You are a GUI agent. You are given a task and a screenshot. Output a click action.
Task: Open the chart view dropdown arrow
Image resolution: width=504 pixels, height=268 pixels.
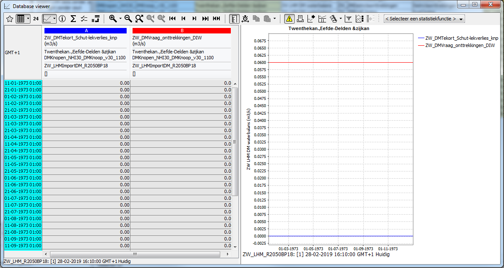pyautogui.click(x=54, y=19)
